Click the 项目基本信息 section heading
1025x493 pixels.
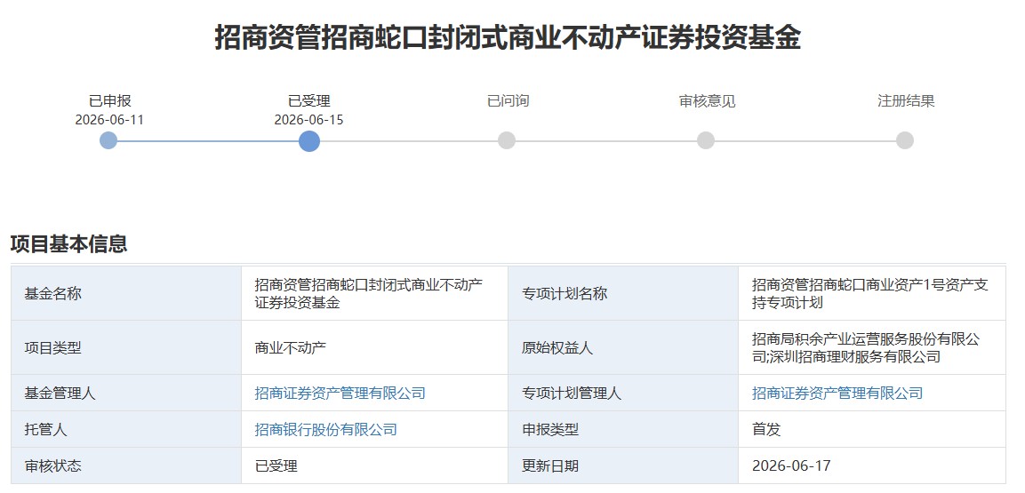[68, 243]
